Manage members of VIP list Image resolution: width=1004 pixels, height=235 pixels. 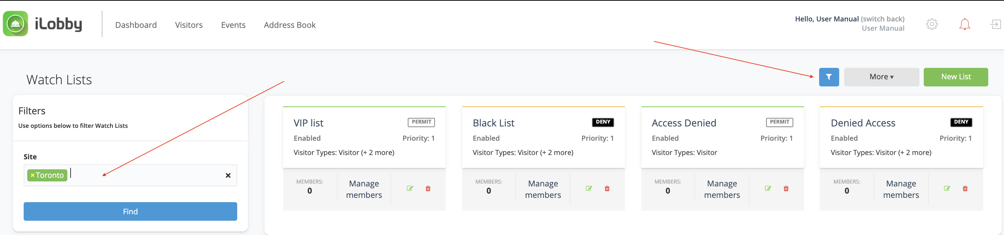pos(364,189)
